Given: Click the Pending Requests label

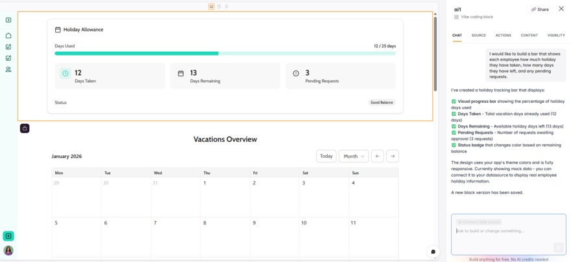Looking at the screenshot, I should pyautogui.click(x=322, y=82).
